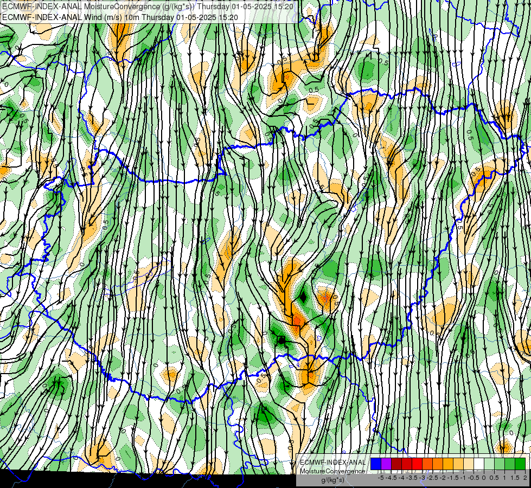Image resolution: width=531 pixels, height=488 pixels.
Task: Click the legend tick label -4.5
Action: [391, 478]
